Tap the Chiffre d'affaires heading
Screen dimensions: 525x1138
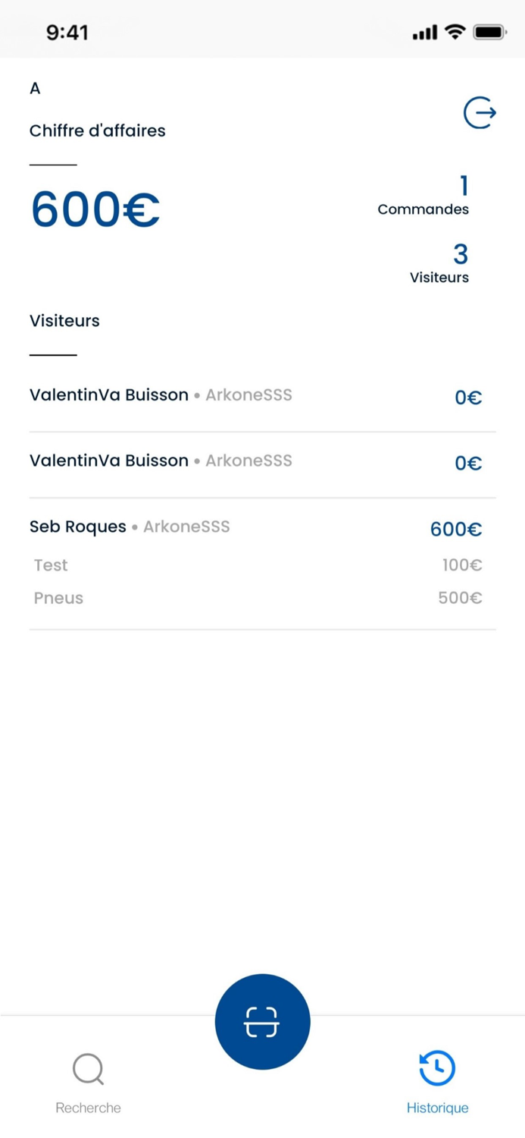(97, 130)
